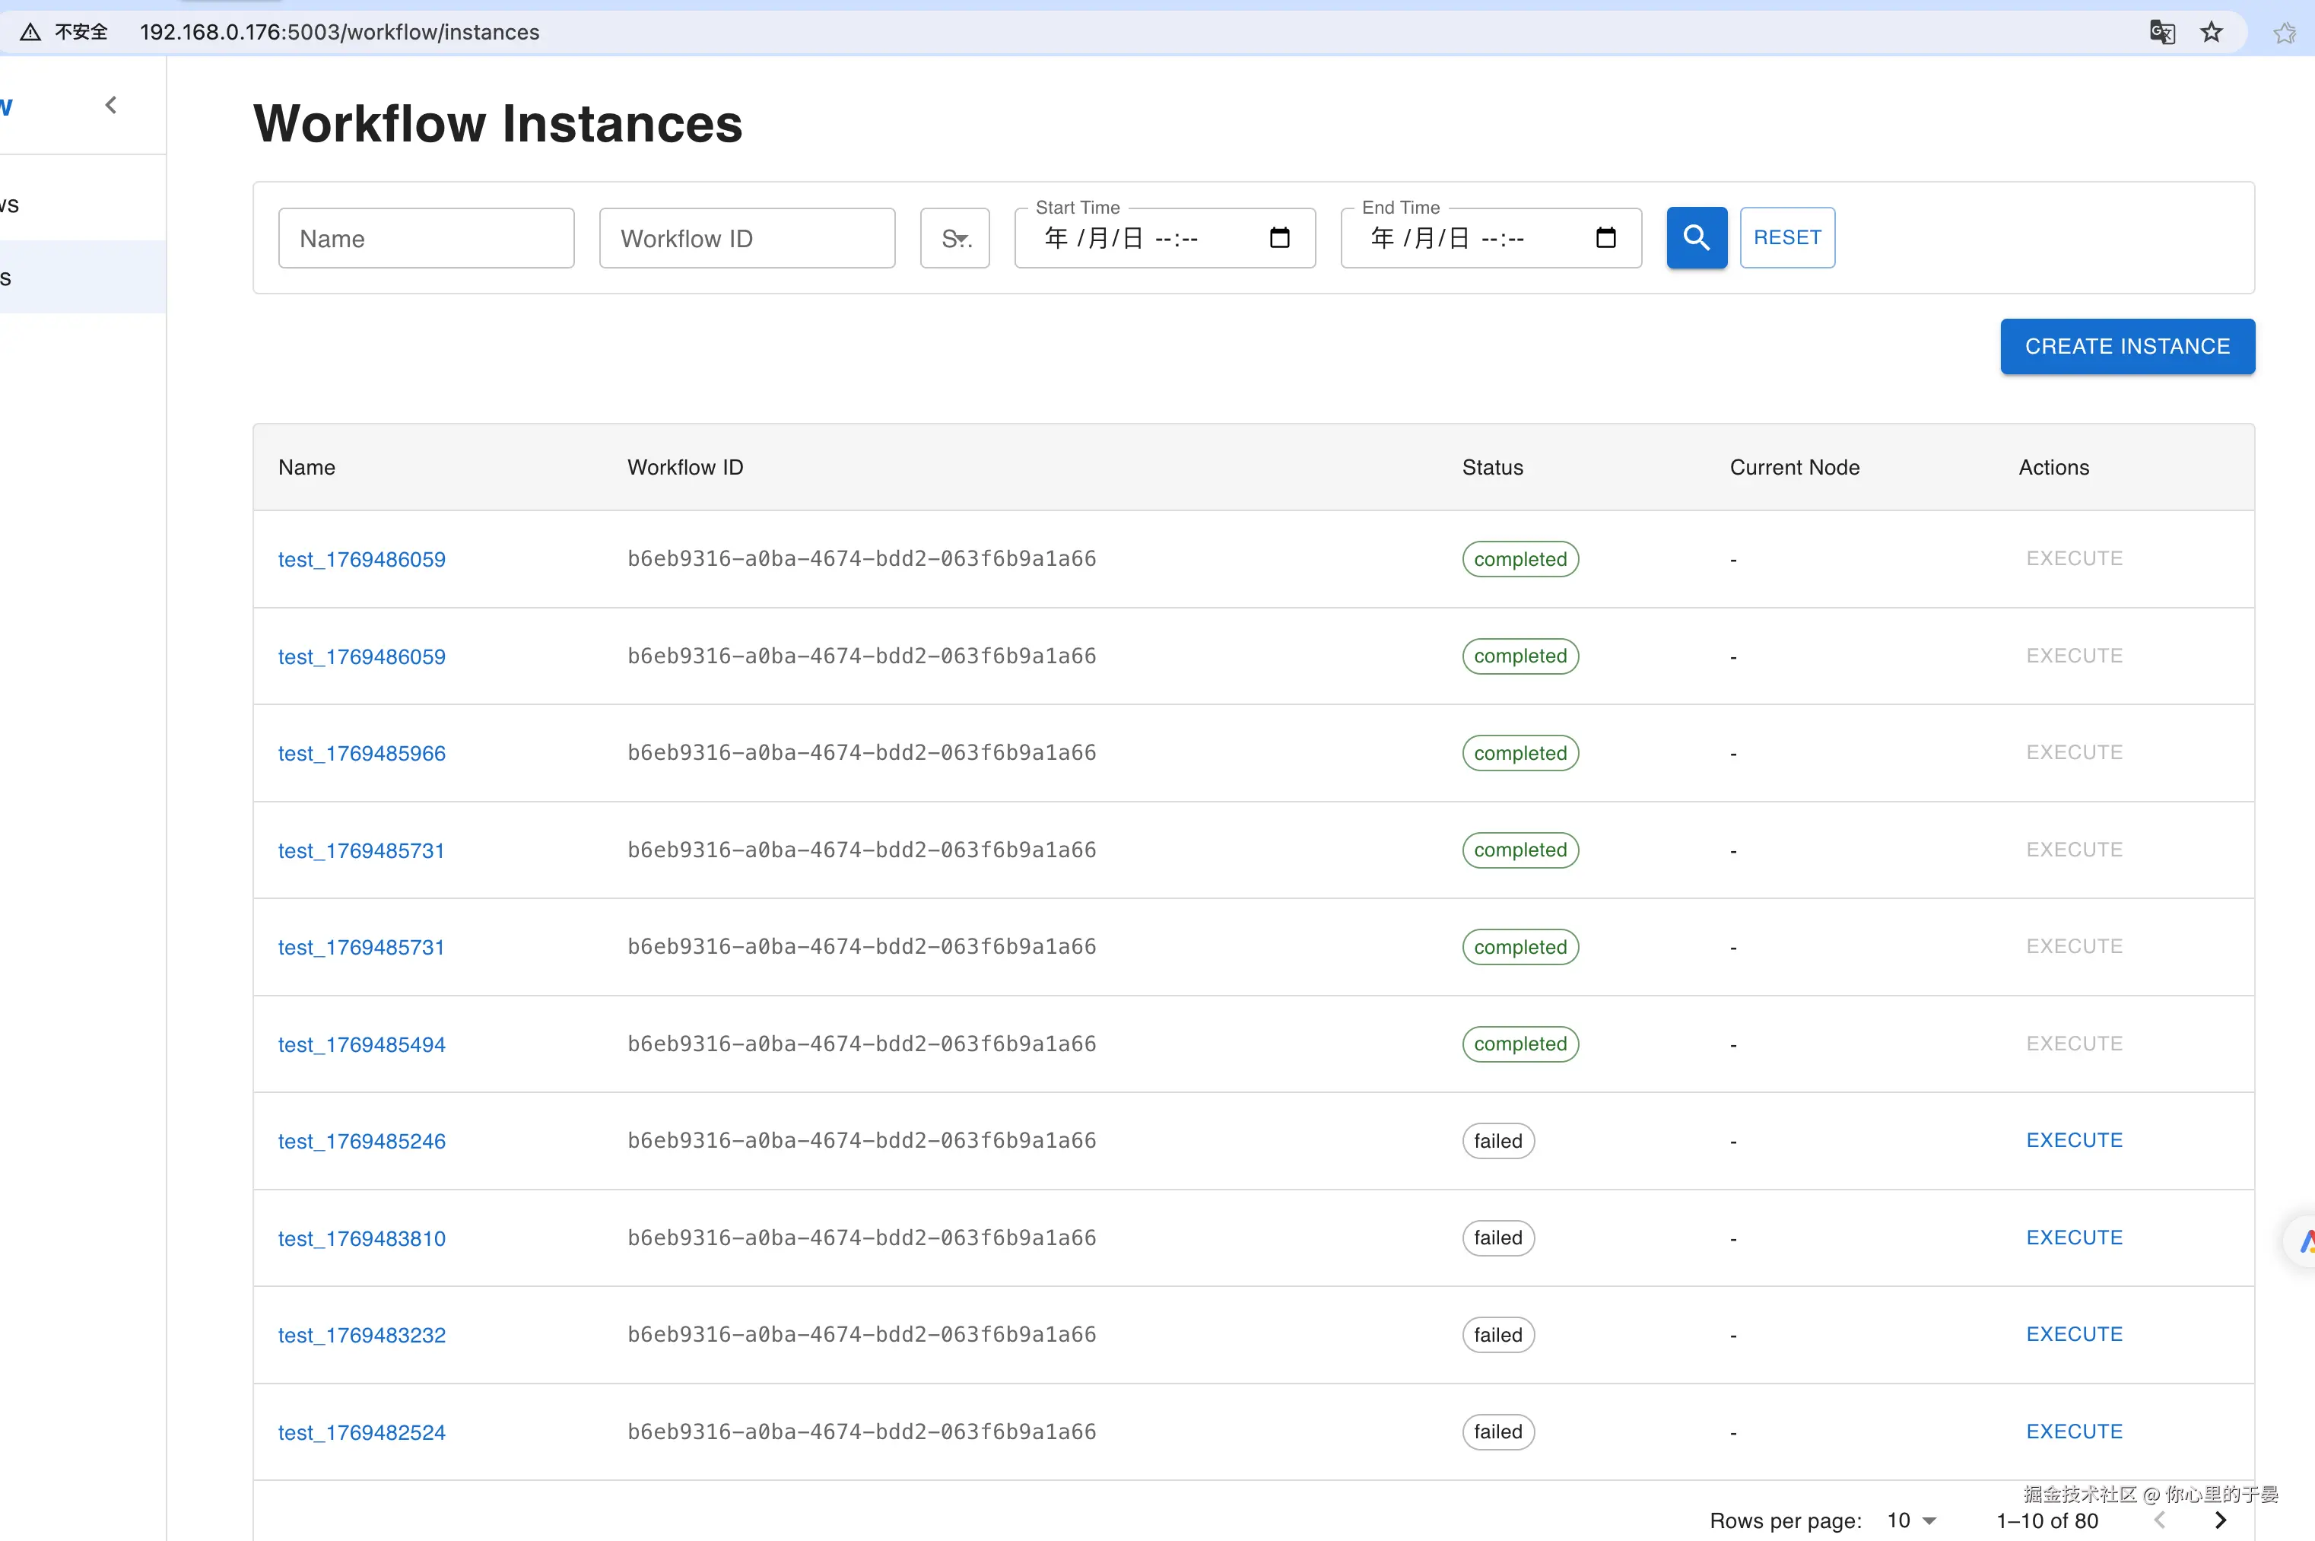Click the browser translate page icon

tap(2161, 33)
